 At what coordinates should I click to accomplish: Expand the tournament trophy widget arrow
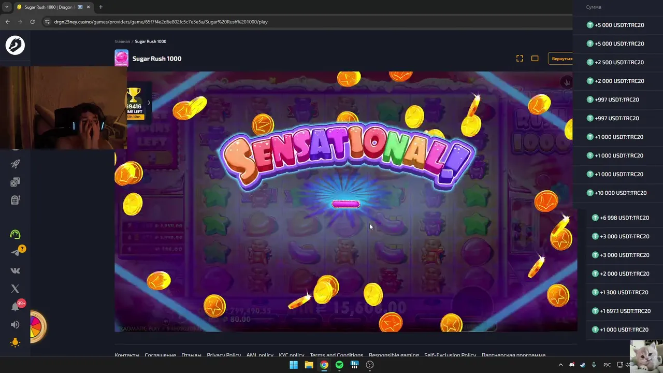(149, 103)
